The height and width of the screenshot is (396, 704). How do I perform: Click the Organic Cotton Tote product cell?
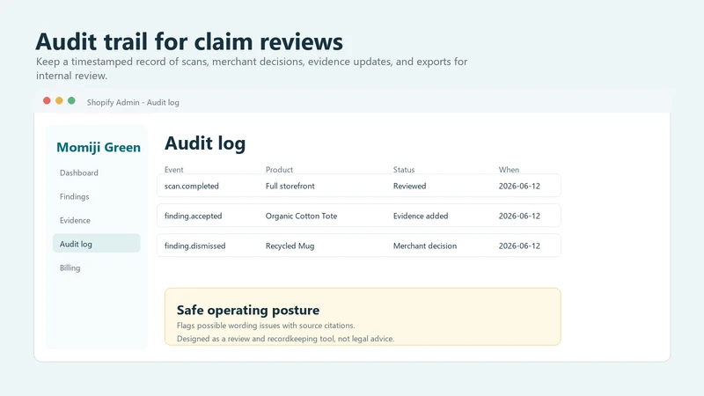tap(301, 216)
